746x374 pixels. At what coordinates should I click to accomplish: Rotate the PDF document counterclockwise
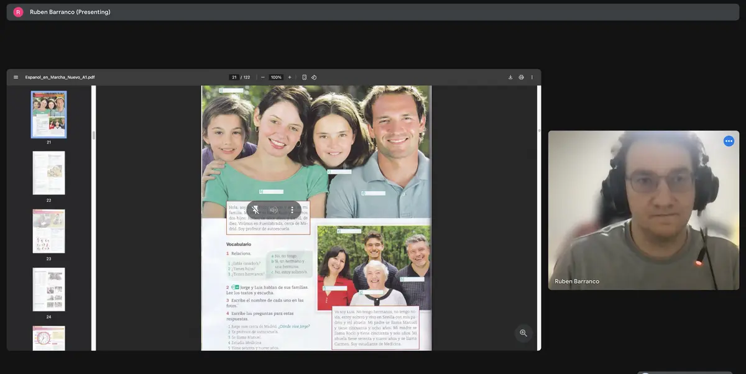pos(314,77)
